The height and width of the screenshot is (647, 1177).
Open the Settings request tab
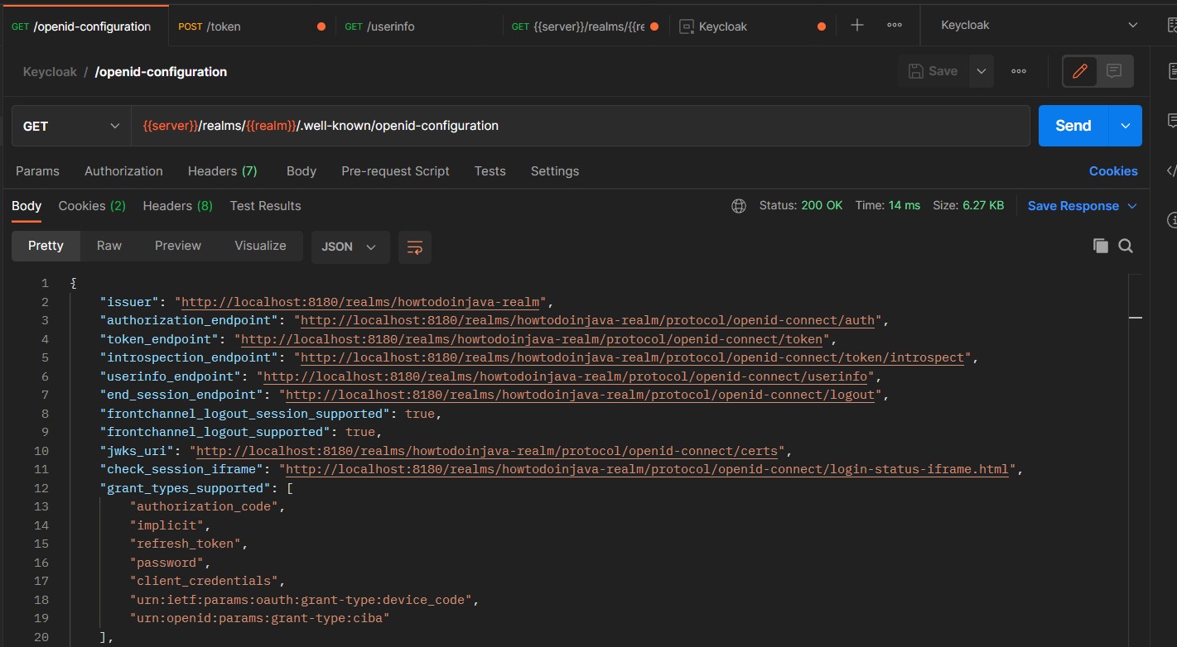(x=555, y=171)
